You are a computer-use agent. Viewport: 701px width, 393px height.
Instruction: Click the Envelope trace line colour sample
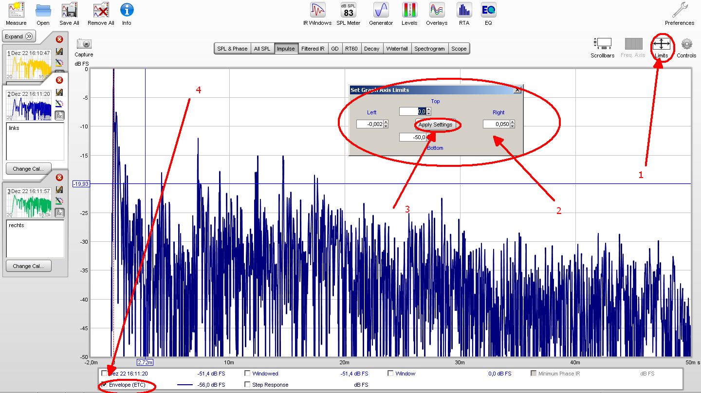(x=185, y=385)
